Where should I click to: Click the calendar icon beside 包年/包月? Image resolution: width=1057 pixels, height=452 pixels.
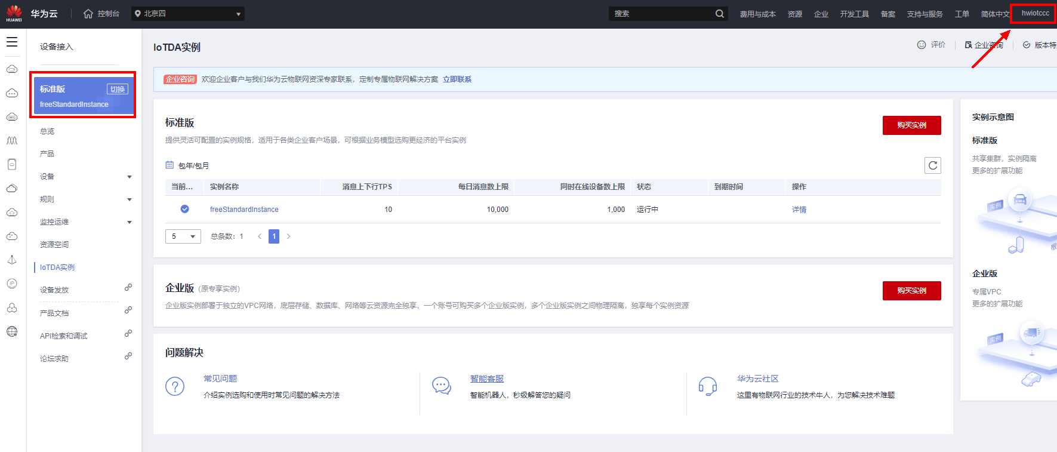point(170,165)
